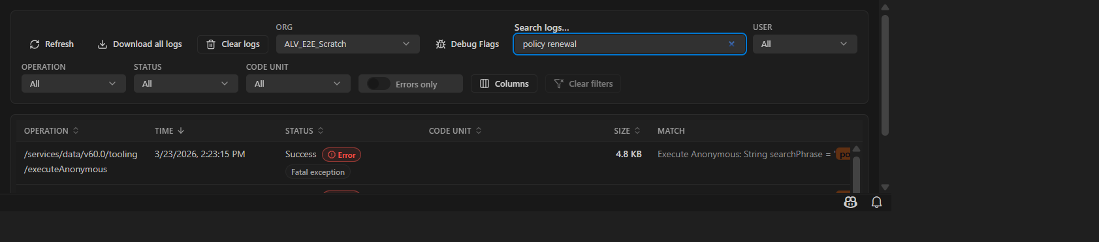Sort by STATUS column header

point(304,131)
